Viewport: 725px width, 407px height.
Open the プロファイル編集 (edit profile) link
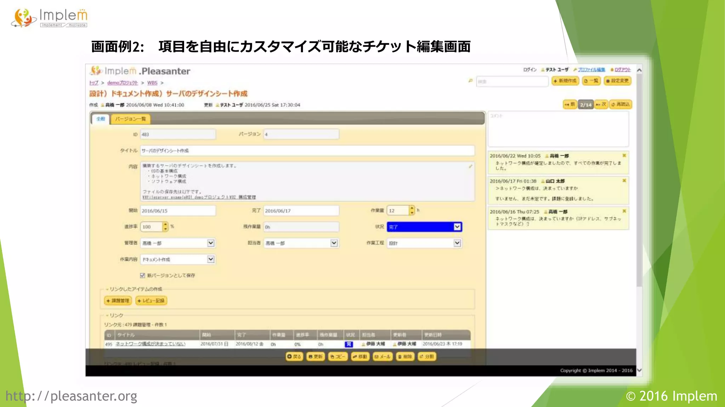591,70
